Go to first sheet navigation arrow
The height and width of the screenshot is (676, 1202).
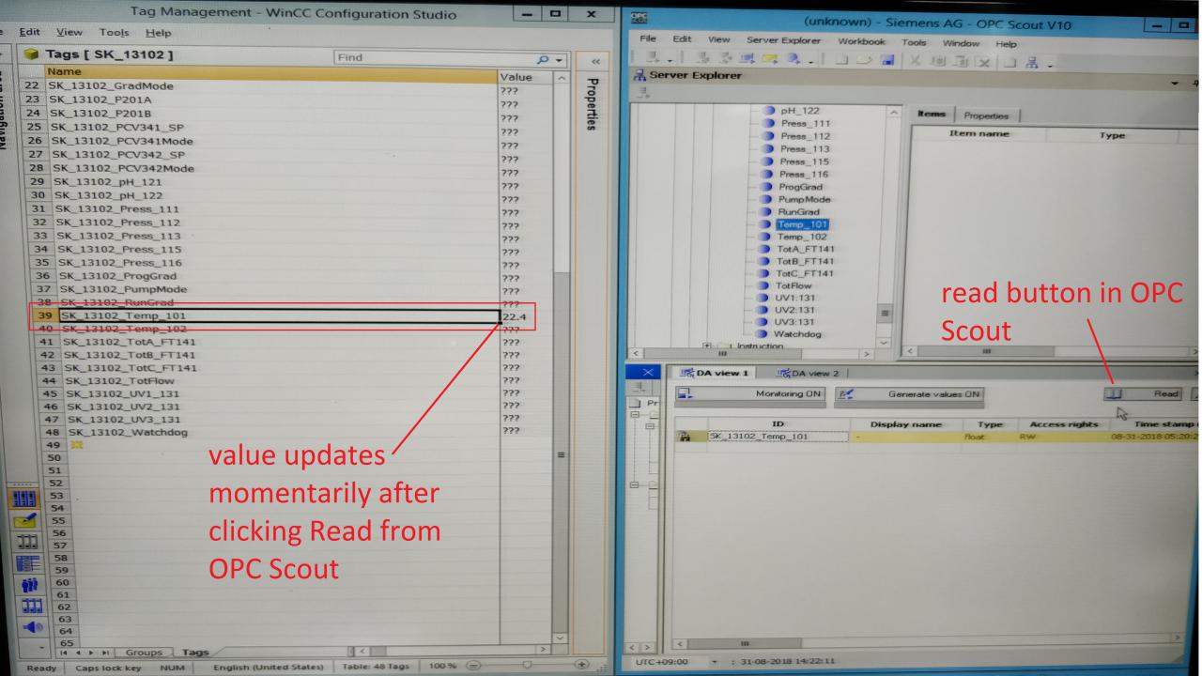click(x=66, y=651)
